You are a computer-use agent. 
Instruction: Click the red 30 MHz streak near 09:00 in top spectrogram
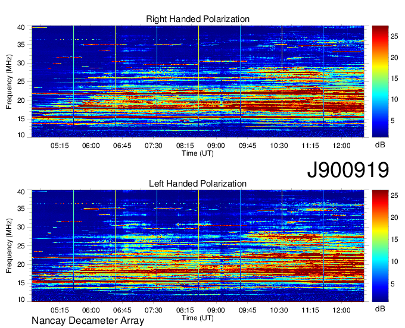223,61
